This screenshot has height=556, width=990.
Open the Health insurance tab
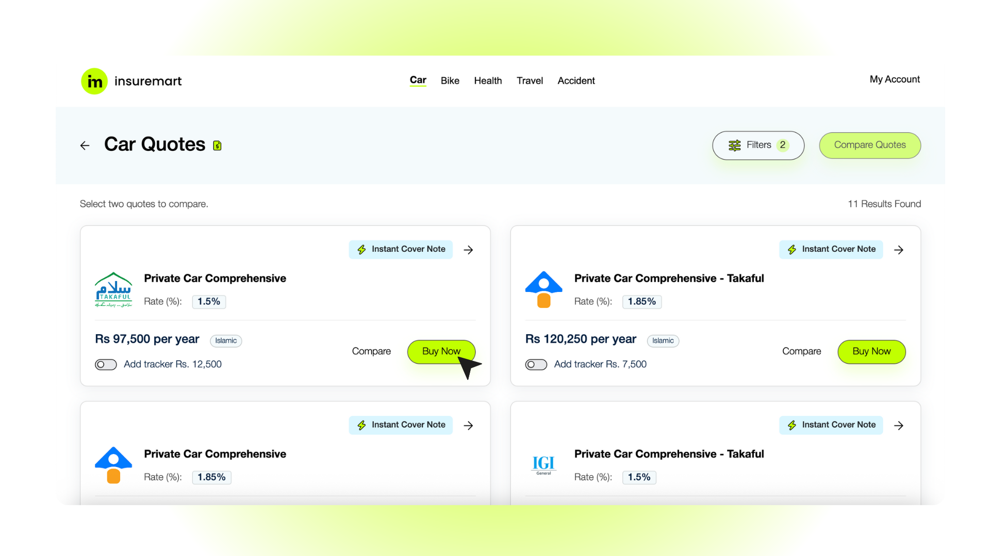pyautogui.click(x=488, y=81)
